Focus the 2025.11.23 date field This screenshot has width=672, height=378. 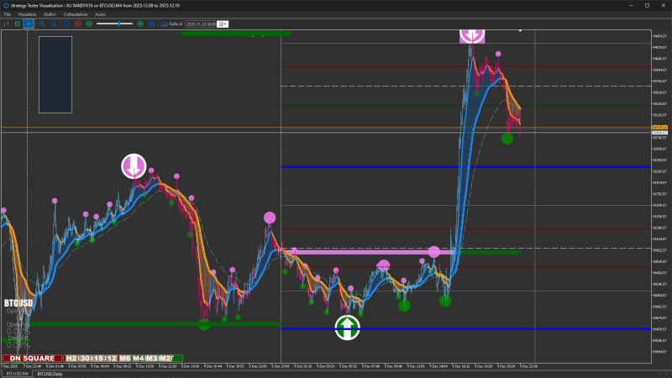(202, 24)
